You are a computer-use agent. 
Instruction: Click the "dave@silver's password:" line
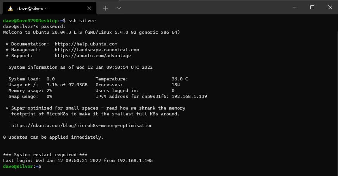34,26
